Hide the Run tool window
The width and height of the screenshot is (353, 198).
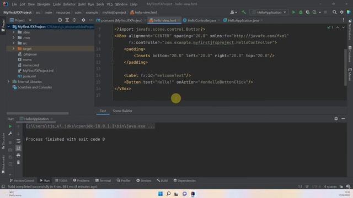coord(343,119)
